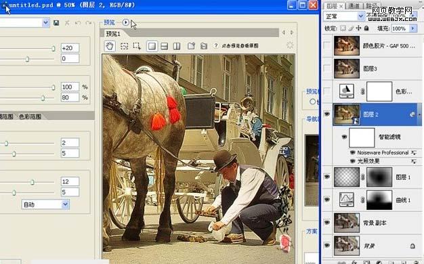Collapse smart filters arrow on 图层 2

tap(419, 114)
